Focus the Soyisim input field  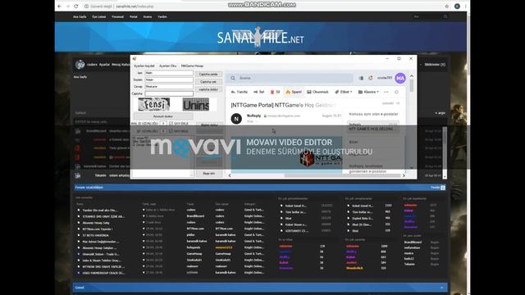[x=169, y=80]
